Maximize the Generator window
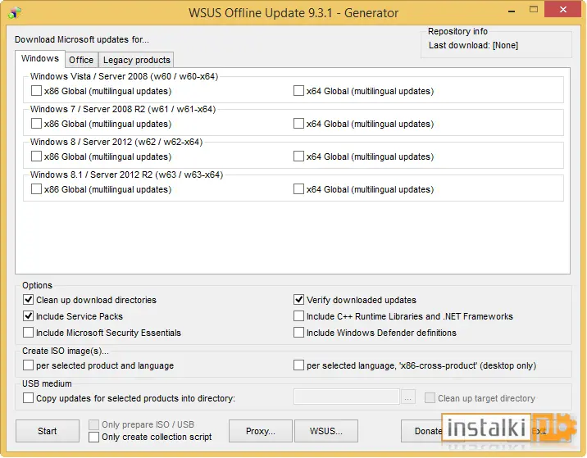The width and height of the screenshot is (587, 458). [534, 10]
